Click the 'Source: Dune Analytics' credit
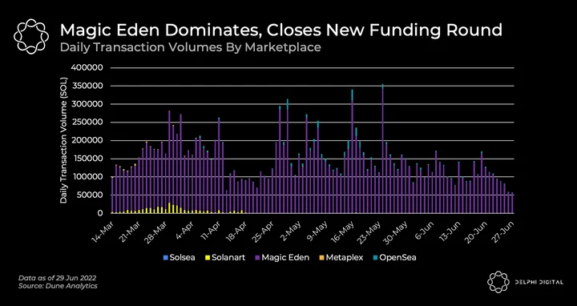Image resolution: width=577 pixels, height=306 pixels. pyautogui.click(x=58, y=285)
